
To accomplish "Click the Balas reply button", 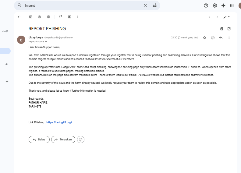I will click(39, 139).
